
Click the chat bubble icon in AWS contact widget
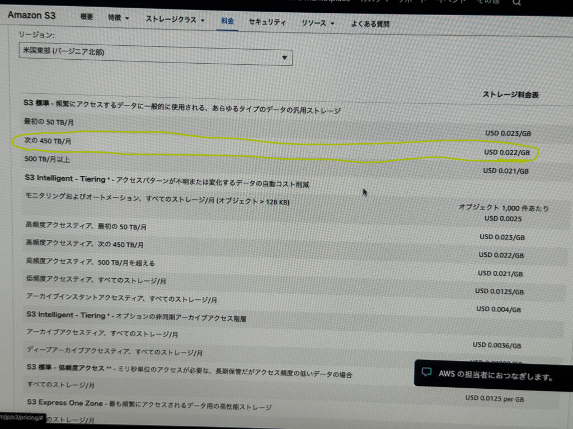point(426,372)
